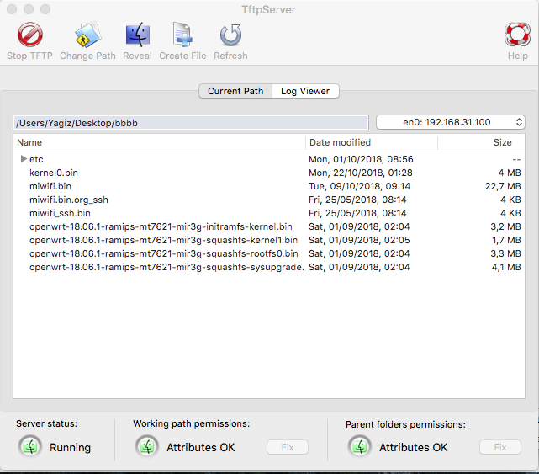The width and height of the screenshot is (539, 474).
Task: Click the date Tue, 09/10/2018, 09:14
Action: pyautogui.click(x=359, y=186)
